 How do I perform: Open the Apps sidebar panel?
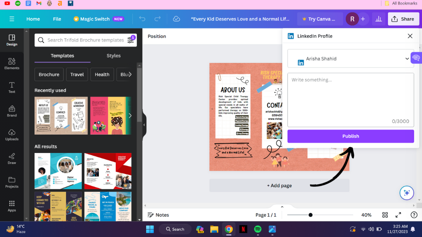tap(12, 206)
